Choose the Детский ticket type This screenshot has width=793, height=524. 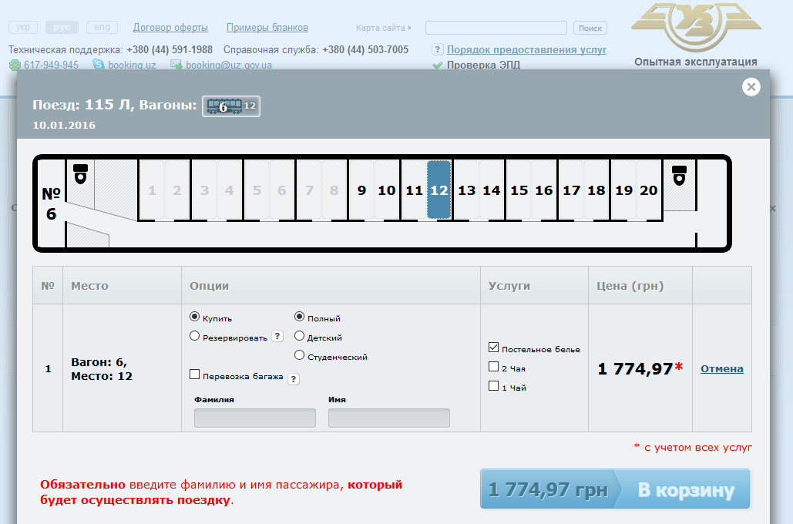300,337
